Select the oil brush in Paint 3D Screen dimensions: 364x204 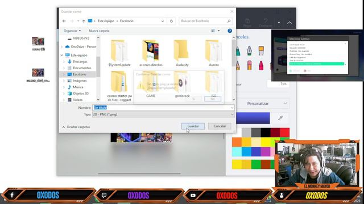tap(261, 50)
